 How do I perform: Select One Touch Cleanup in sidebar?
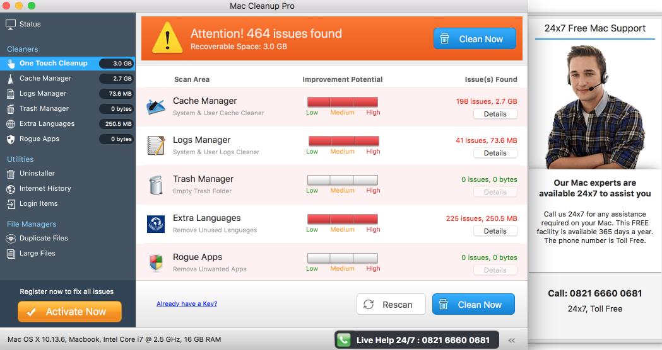point(53,63)
